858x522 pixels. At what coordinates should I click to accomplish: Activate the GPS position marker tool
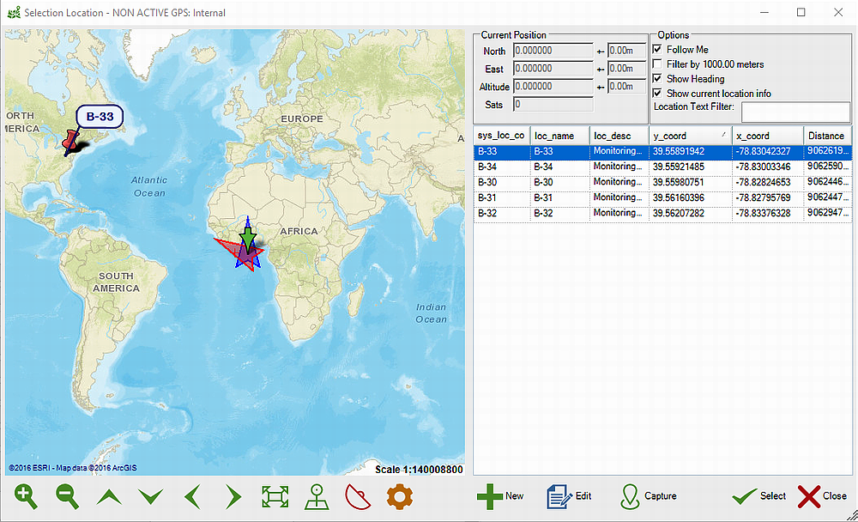(x=317, y=496)
